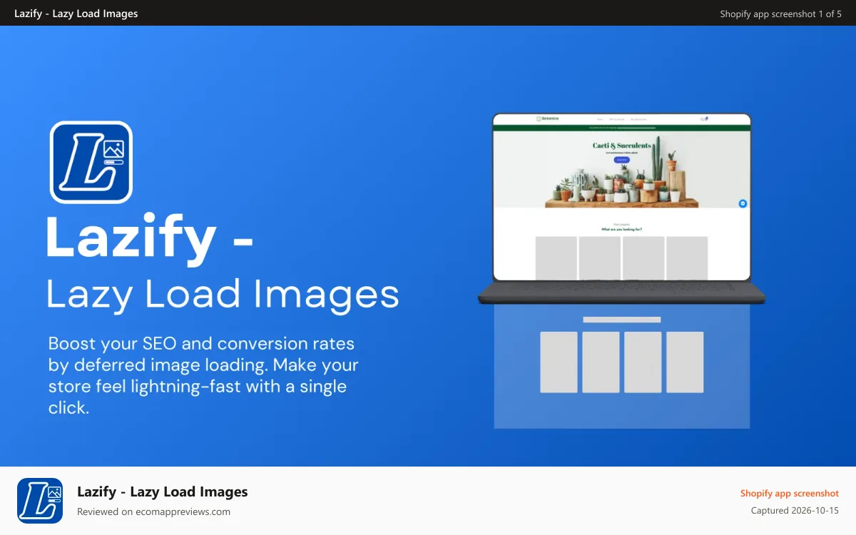Click the Botanica store logo
Image resolution: width=856 pixels, height=535 pixels.
pos(547,118)
